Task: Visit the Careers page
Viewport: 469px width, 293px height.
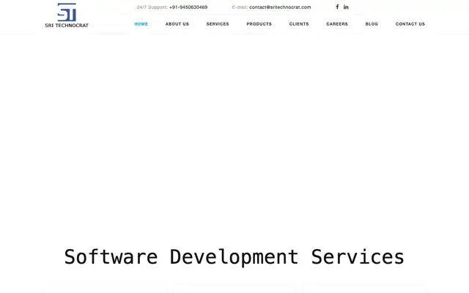Action: pos(337,24)
